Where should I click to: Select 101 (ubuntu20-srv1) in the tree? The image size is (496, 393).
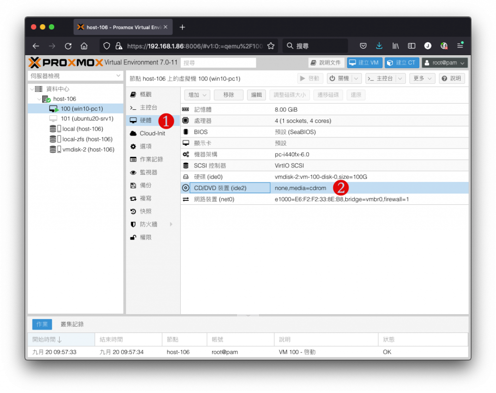pos(87,119)
